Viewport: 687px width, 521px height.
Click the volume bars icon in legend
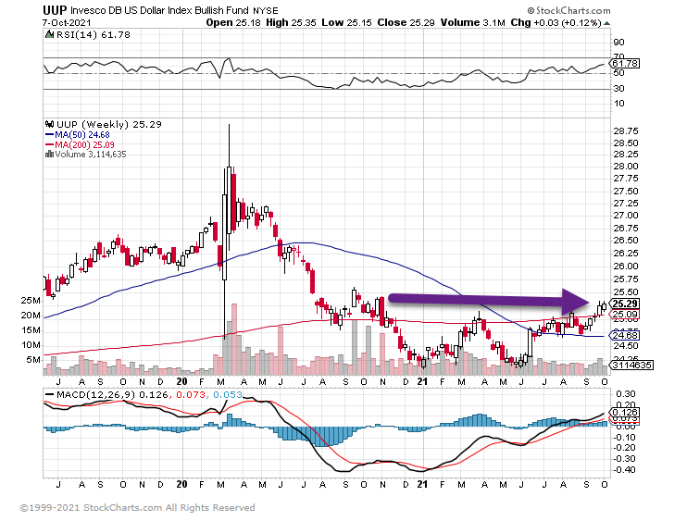pos(48,155)
